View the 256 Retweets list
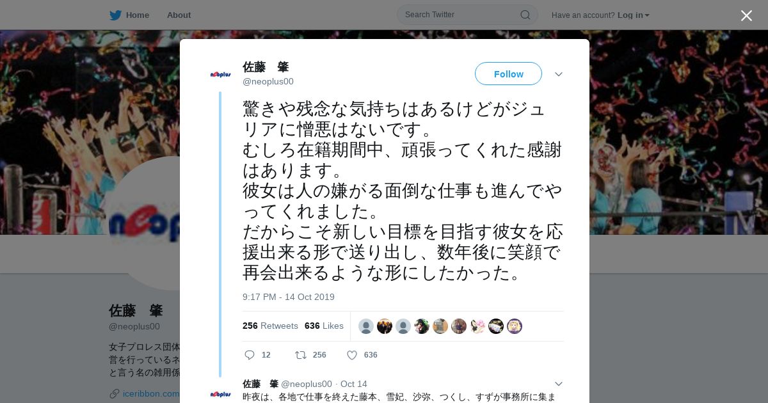The width and height of the screenshot is (768, 403). 270,326
